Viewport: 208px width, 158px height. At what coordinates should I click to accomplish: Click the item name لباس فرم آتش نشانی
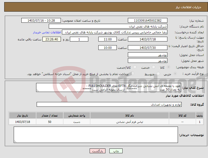click(130, 122)
